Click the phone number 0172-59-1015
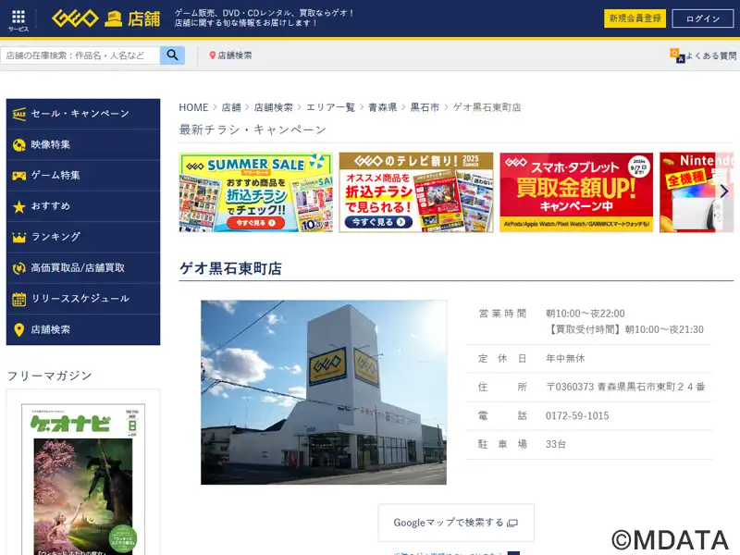Image resolution: width=740 pixels, height=555 pixels. (x=577, y=415)
